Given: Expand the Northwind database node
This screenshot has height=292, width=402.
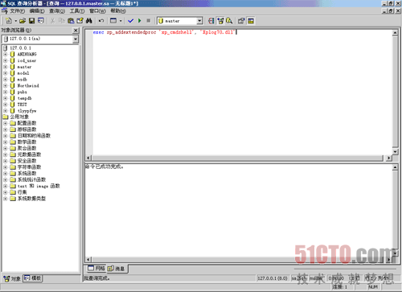Looking at the screenshot, I should click(5, 85).
